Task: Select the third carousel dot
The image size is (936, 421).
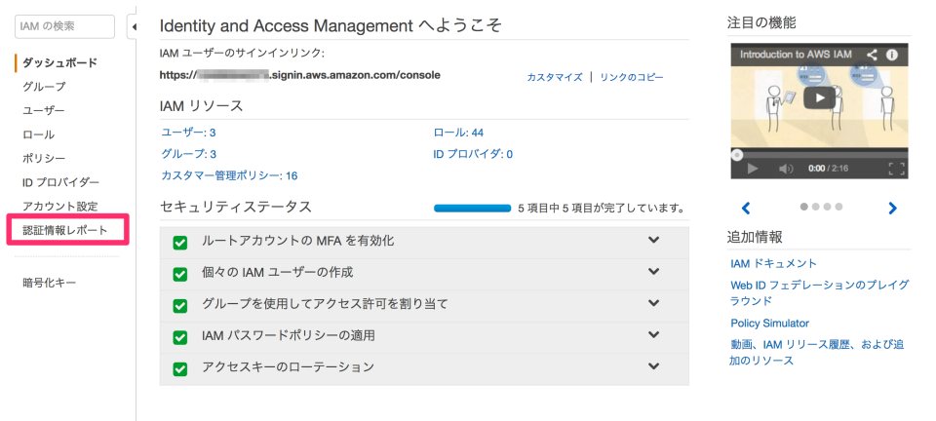Action: pyautogui.click(x=827, y=207)
